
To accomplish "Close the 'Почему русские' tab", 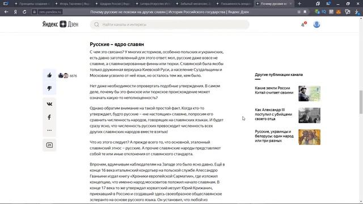I will [290, 4].
